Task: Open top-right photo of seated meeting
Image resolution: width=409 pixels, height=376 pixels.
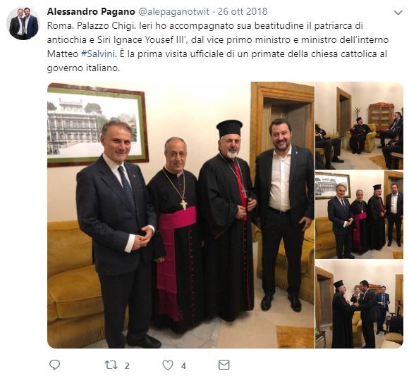Action: tap(359, 126)
